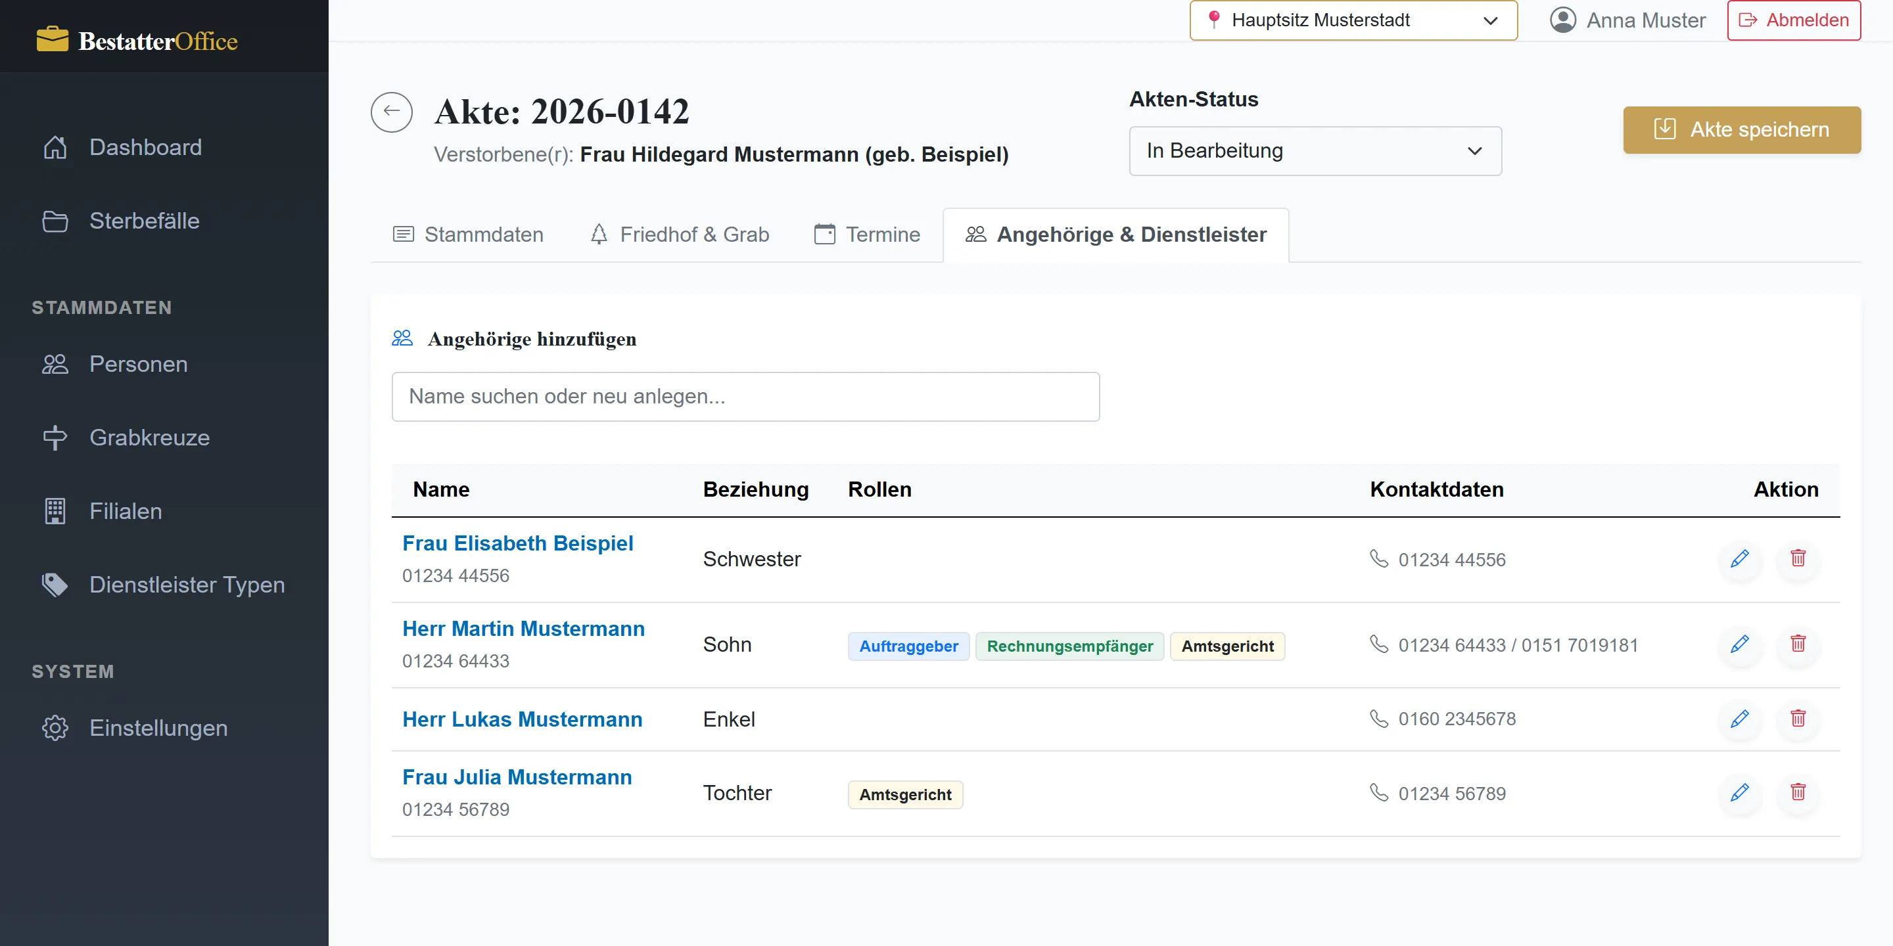Open the Hauptsitz Musterstadt location dropdown
The height and width of the screenshot is (946, 1893).
point(1353,20)
